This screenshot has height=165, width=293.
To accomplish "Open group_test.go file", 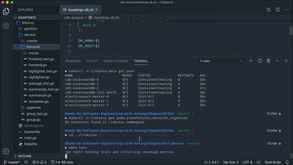I will click(37, 114).
